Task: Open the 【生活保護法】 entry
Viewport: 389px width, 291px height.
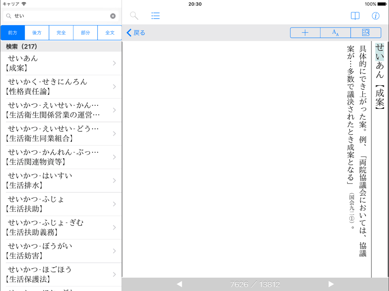Action: 61,274
